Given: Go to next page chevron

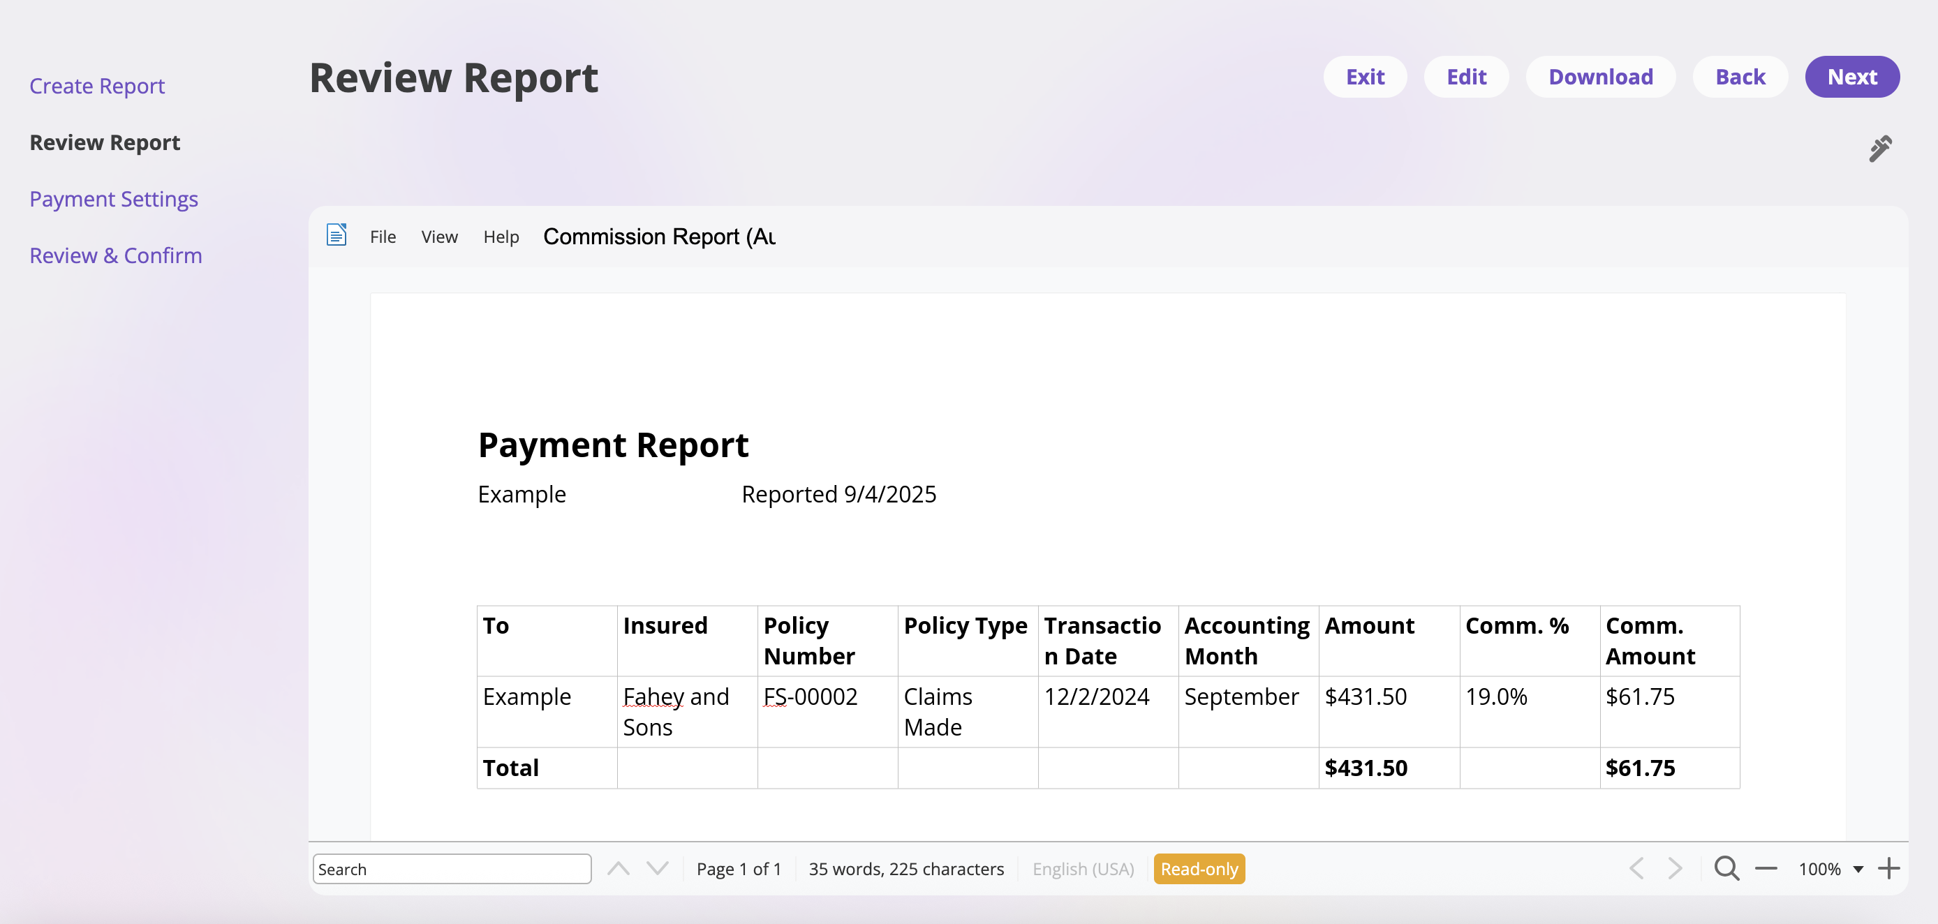Looking at the screenshot, I should pos(1675,868).
